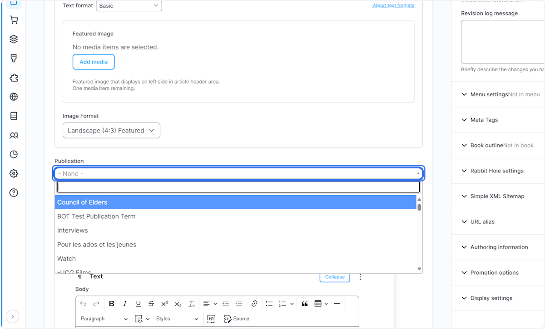Open the Styles dropdown in editor
Image resolution: width=545 pixels, height=329 pixels.
click(177, 319)
